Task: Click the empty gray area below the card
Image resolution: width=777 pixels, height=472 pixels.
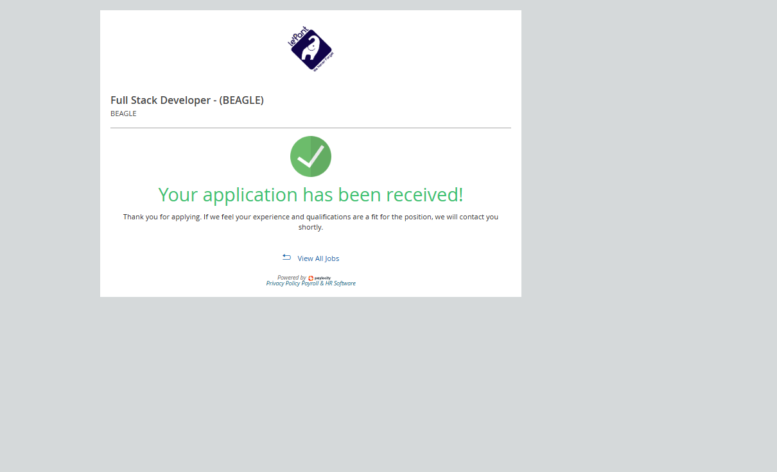Action: (x=311, y=385)
